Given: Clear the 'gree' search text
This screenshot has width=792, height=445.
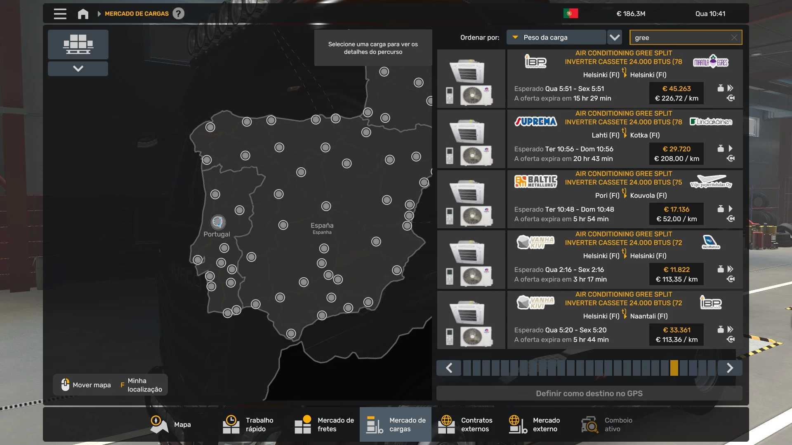Looking at the screenshot, I should 734,37.
